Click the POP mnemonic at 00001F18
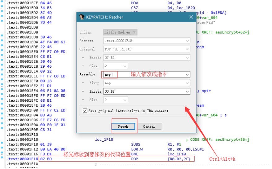Image resolution: width=272 pixels, height=169 pixels. [134, 159]
